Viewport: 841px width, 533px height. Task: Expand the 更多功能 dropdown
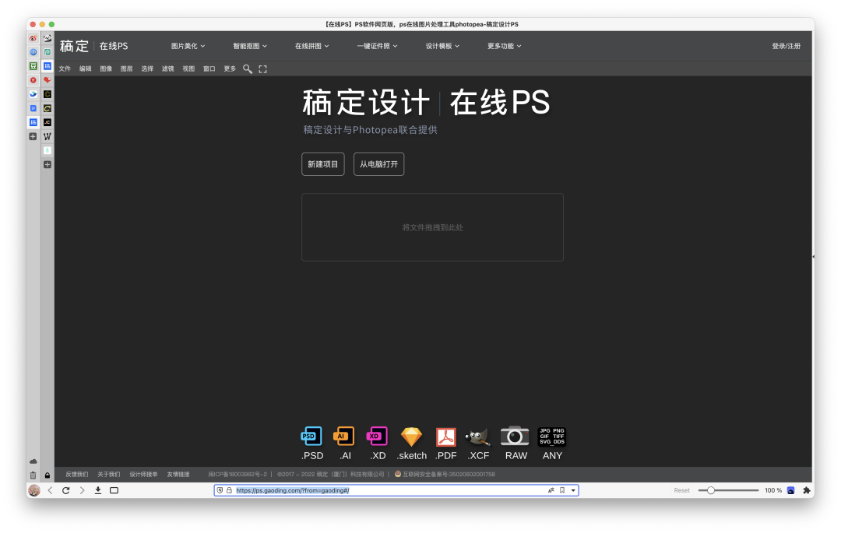pyautogui.click(x=504, y=46)
